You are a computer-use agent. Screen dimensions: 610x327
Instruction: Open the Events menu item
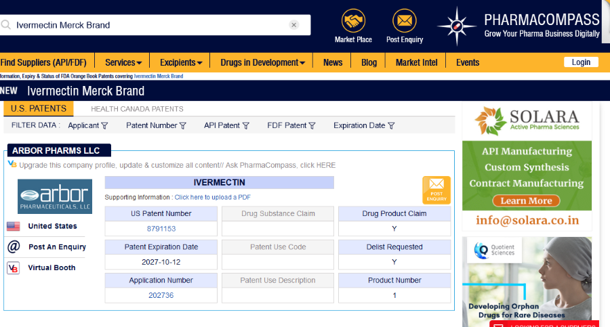coord(468,62)
